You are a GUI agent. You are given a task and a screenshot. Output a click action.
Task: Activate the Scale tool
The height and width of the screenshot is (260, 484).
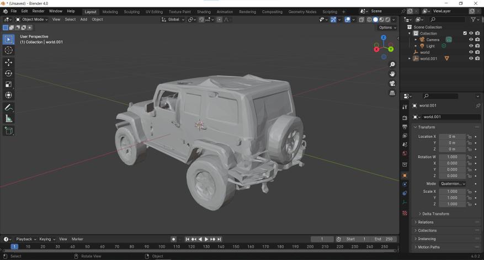[8, 84]
